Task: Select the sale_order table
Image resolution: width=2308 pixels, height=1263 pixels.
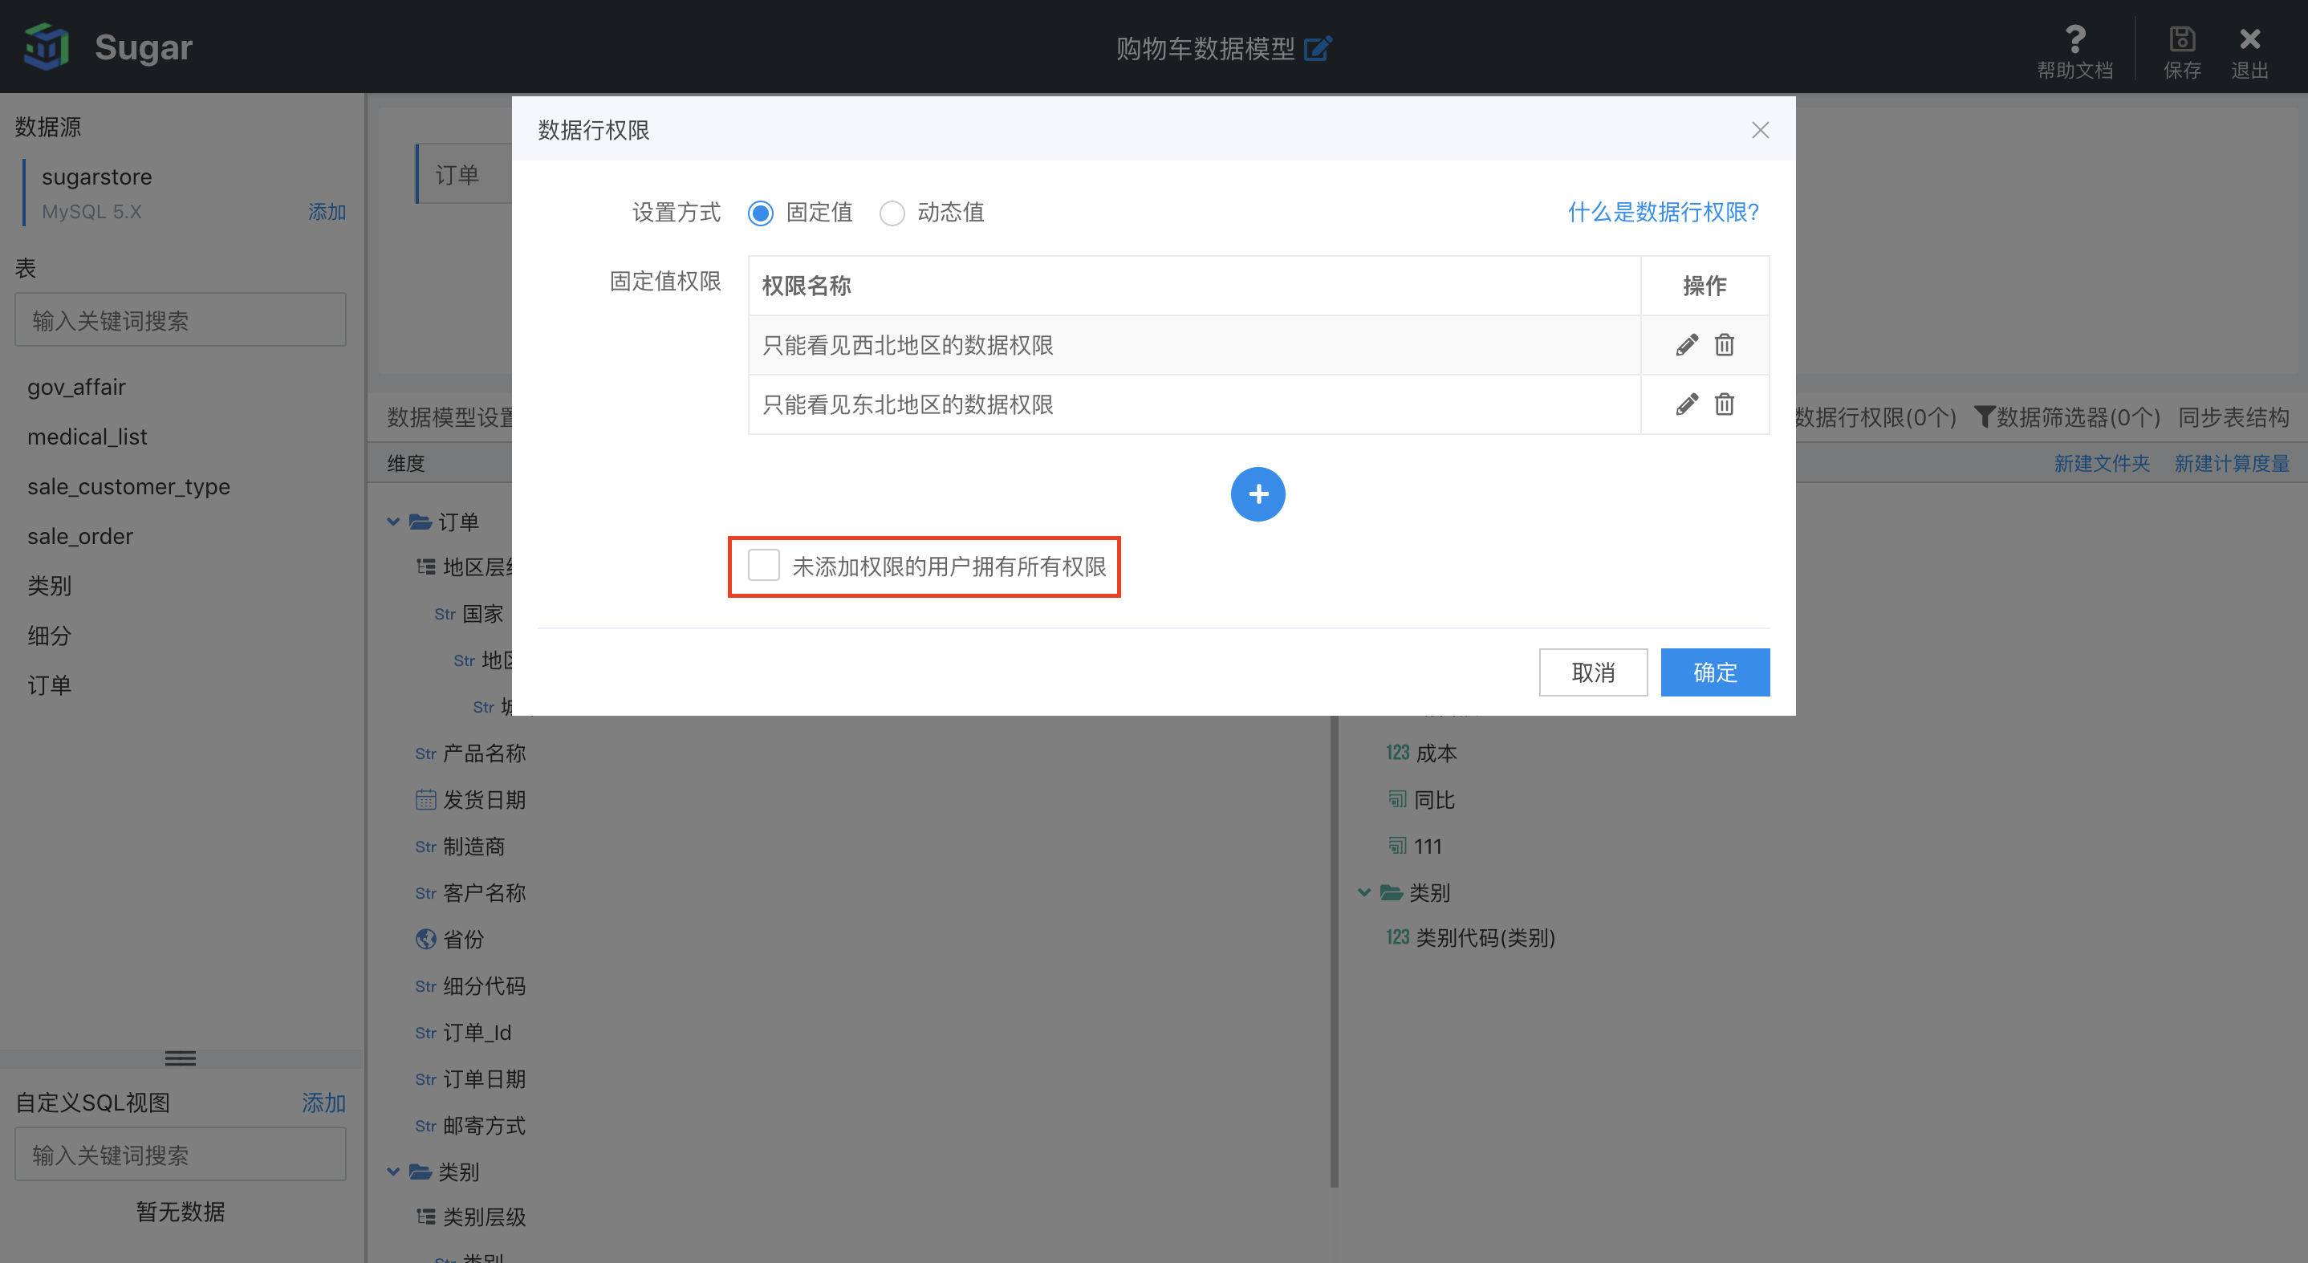Action: pos(79,537)
